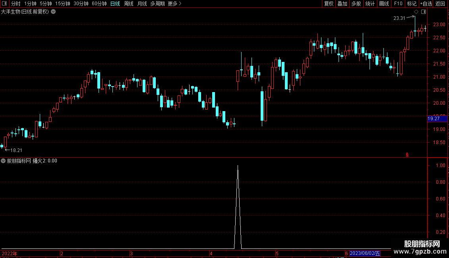Open F10 company info
The height and width of the screenshot is (258, 449).
click(x=398, y=4)
